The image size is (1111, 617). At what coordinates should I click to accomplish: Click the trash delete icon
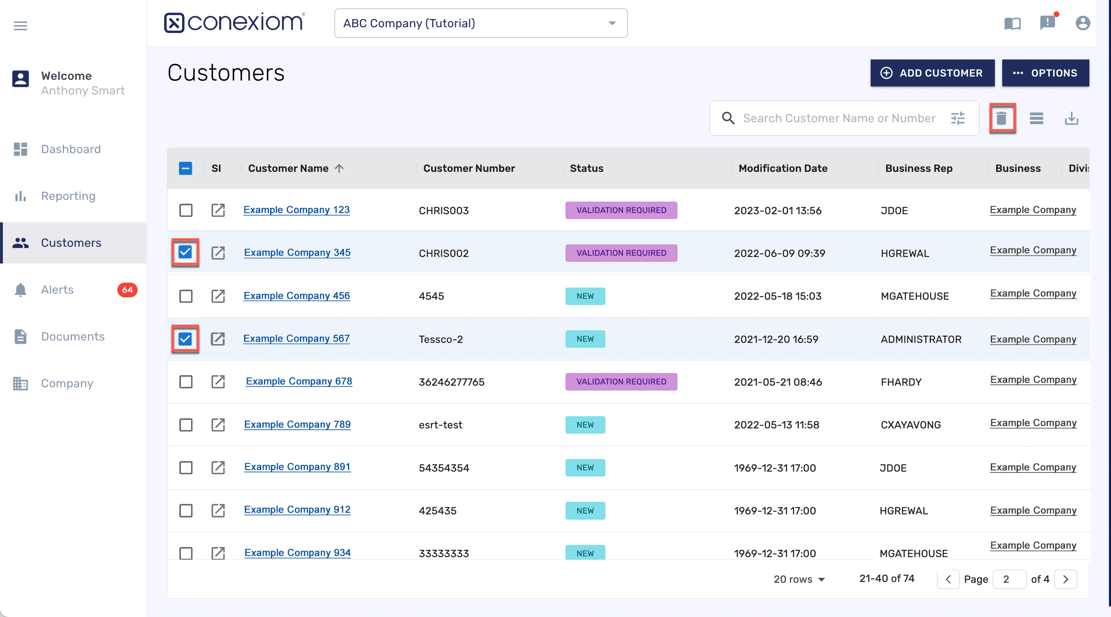1001,118
